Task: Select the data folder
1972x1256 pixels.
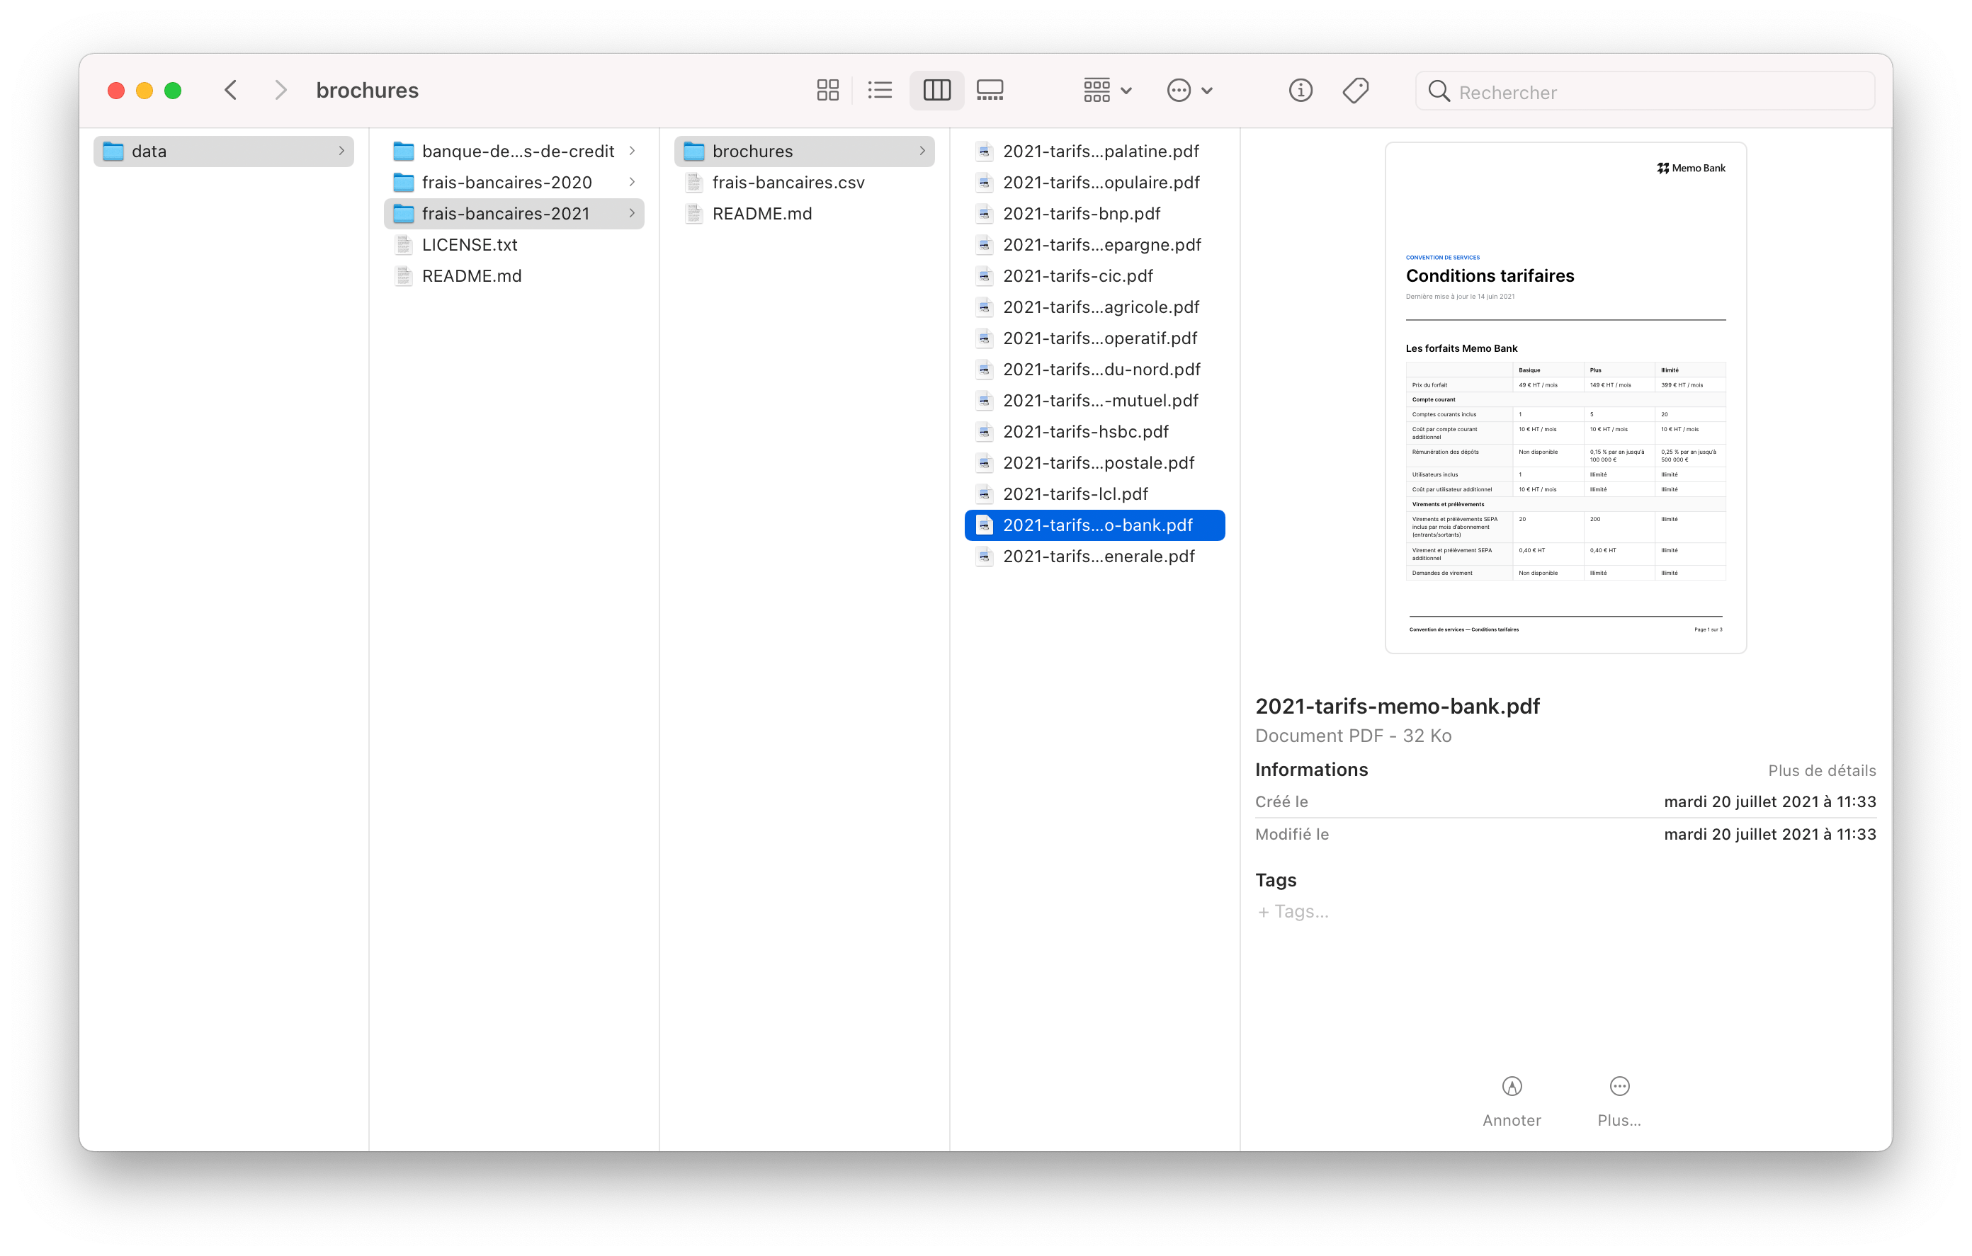Action: click(224, 152)
